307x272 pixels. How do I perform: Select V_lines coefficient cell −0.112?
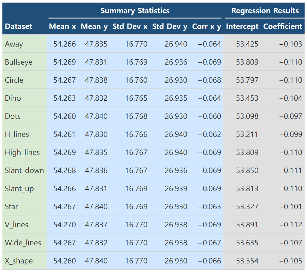tap(290, 225)
